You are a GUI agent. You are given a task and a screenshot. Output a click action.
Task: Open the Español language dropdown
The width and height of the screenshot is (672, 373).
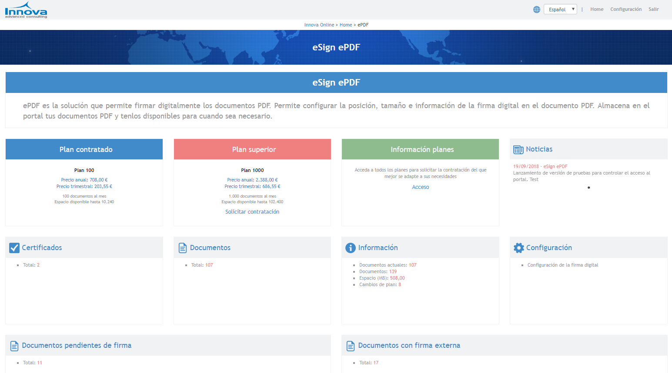point(560,9)
